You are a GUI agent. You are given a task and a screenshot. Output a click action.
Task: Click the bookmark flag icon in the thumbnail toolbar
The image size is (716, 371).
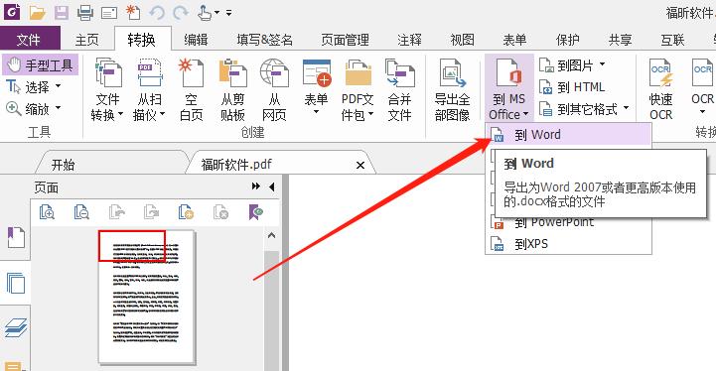256,212
